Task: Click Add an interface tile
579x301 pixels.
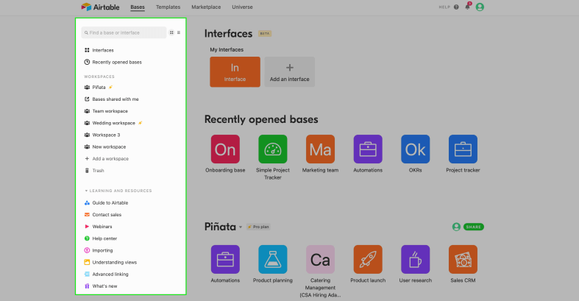Action: pyautogui.click(x=290, y=72)
